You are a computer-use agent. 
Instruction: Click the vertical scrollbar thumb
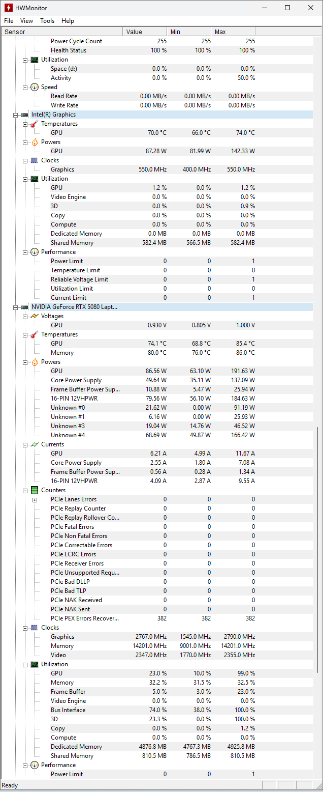coord(318,549)
